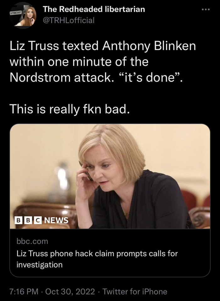
Task: Click the BBC NEWS logo on card
Action: tap(41, 220)
